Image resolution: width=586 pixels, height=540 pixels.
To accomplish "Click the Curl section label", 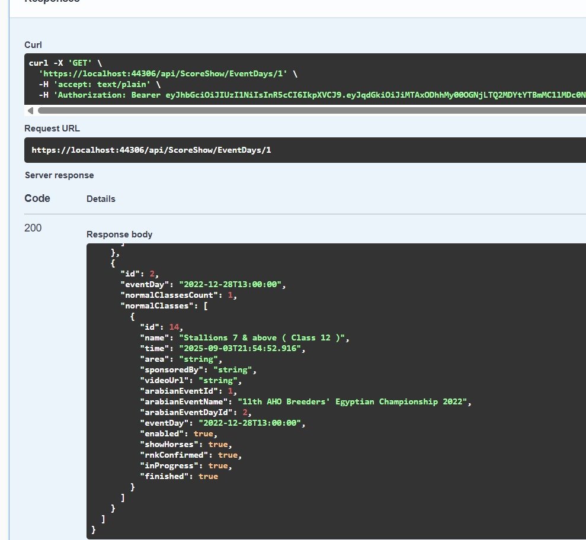I will tap(33, 45).
